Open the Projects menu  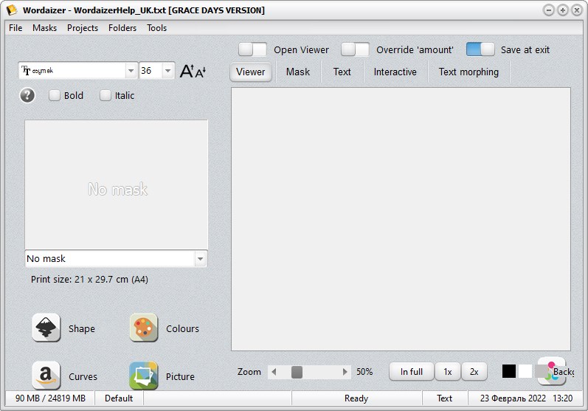pos(83,28)
